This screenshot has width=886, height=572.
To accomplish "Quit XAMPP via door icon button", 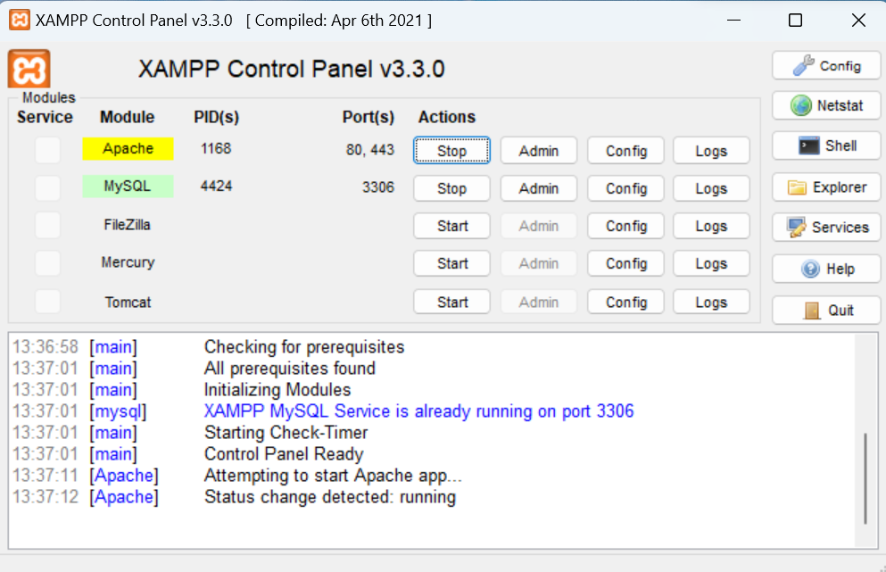I will click(x=826, y=311).
